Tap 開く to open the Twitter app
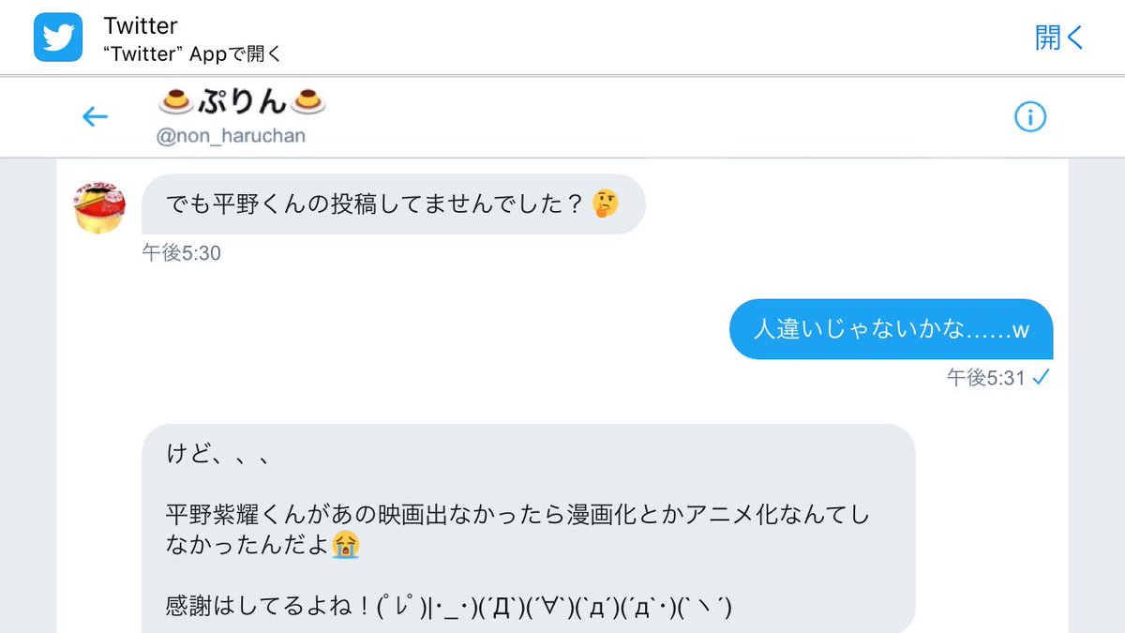The width and height of the screenshot is (1125, 633). click(x=1057, y=37)
